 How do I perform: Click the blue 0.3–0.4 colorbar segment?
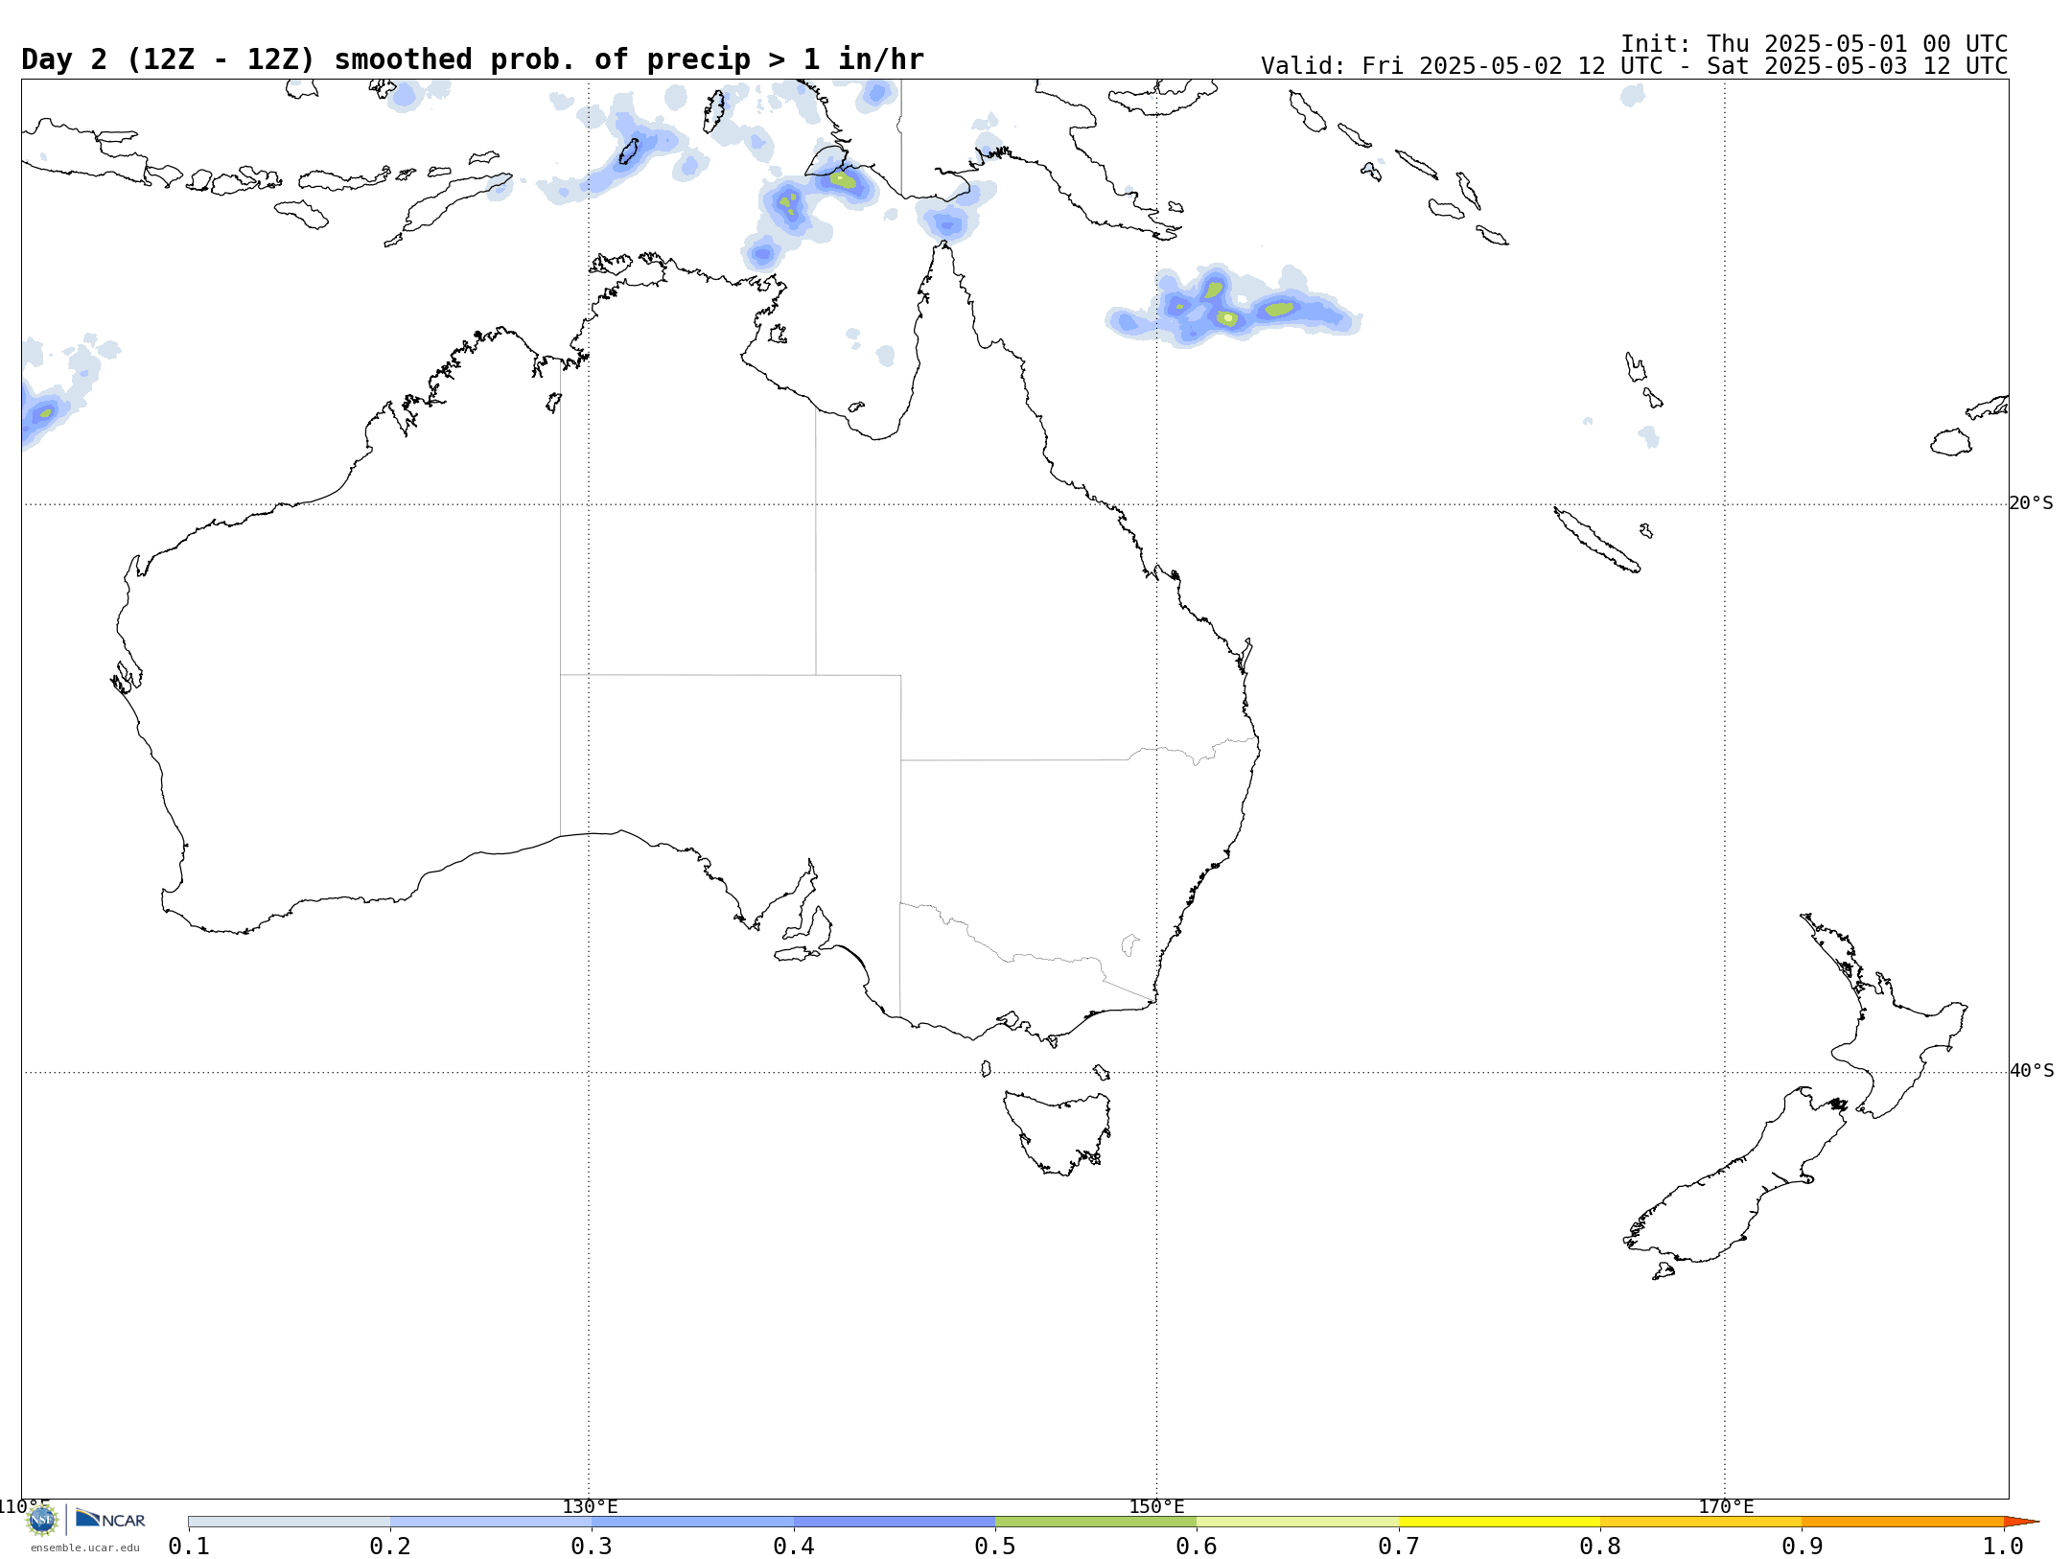coord(692,1522)
